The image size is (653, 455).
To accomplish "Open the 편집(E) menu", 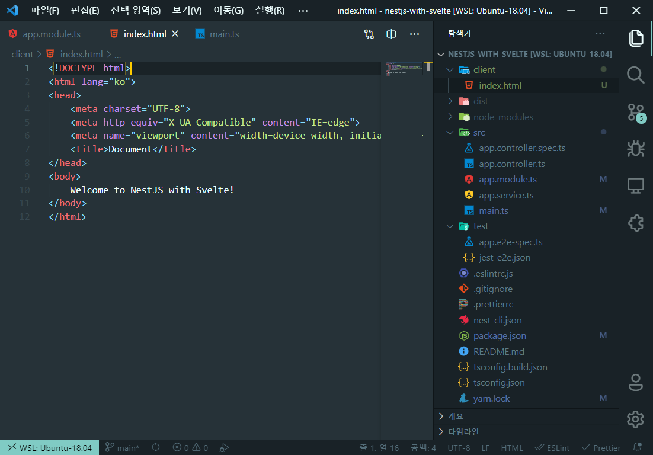I will (85, 11).
